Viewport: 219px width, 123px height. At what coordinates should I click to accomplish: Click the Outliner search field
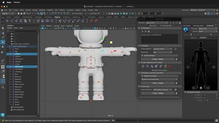pos(24,31)
